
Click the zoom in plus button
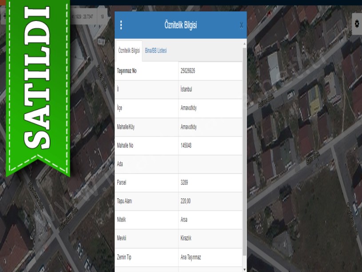[4, 16]
